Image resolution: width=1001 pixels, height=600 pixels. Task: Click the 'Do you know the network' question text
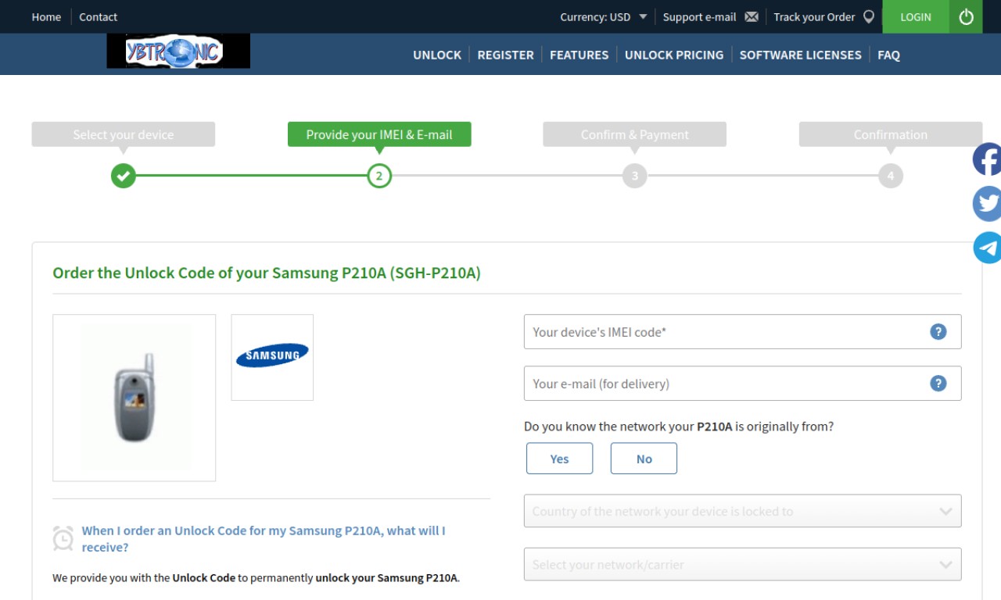point(679,427)
